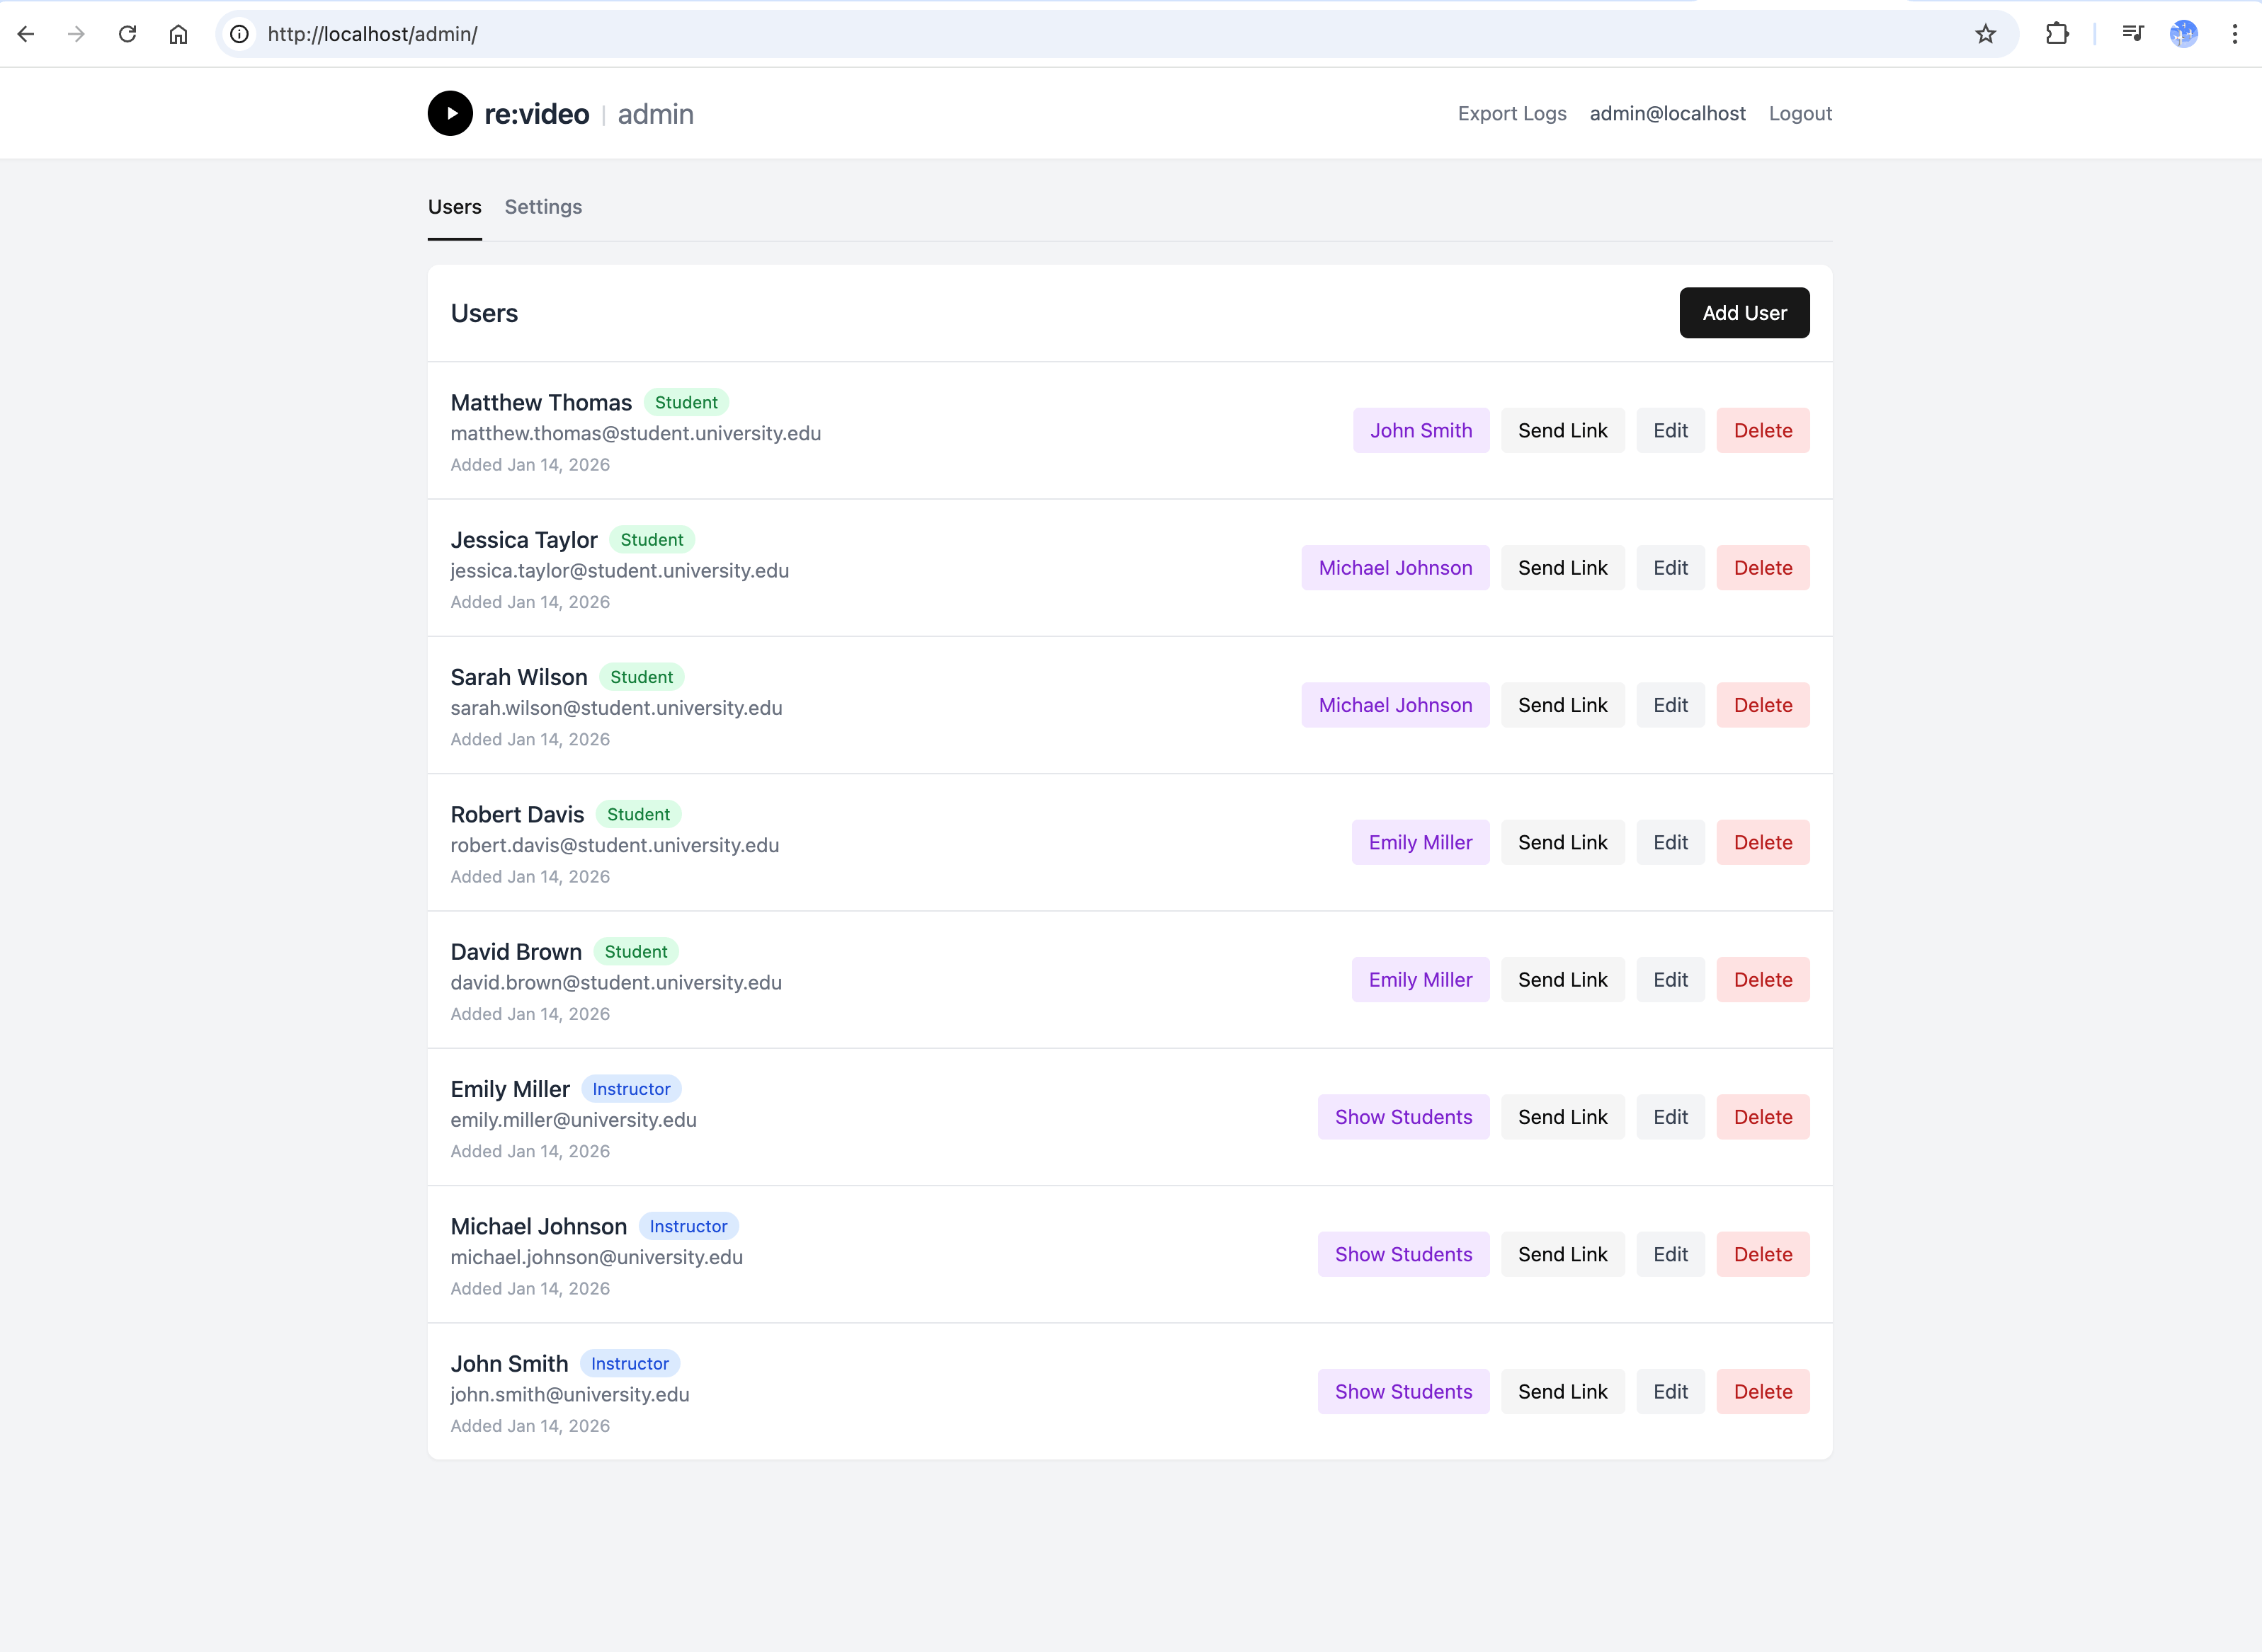Open the browser extensions icon
Viewport: 2262px width, 1652px height.
[x=2058, y=33]
